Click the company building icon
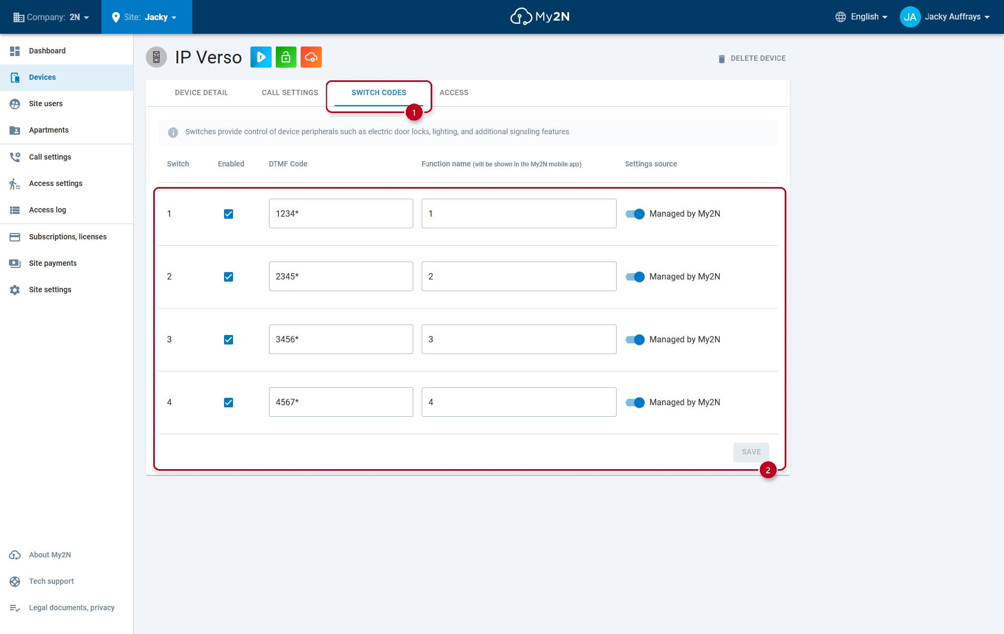Viewport: 1004px width, 634px height. pos(18,17)
